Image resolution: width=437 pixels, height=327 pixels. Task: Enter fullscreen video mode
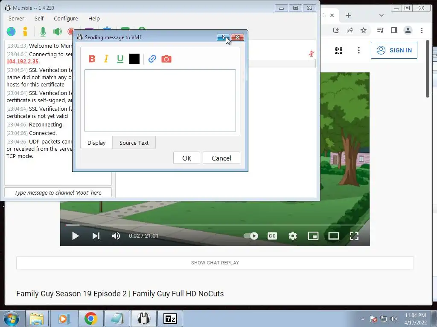(354, 236)
